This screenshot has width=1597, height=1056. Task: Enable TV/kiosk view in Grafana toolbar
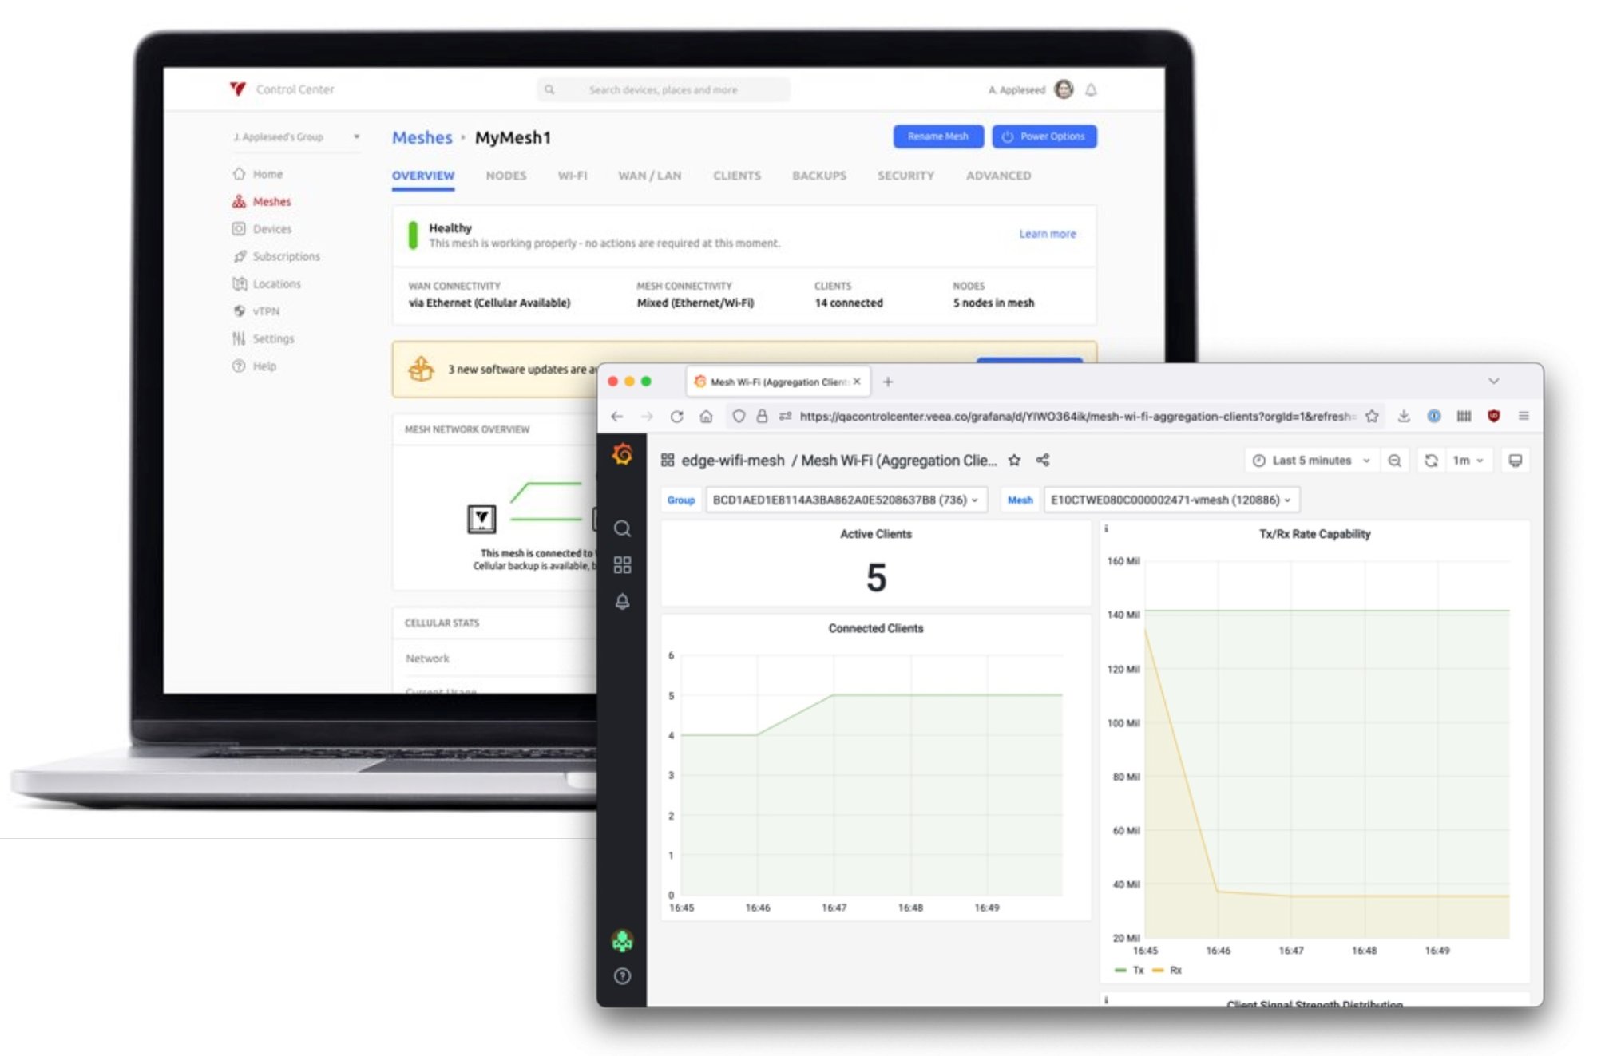click(1515, 461)
